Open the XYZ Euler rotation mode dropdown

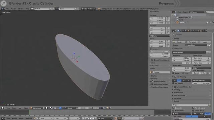pos(160,36)
